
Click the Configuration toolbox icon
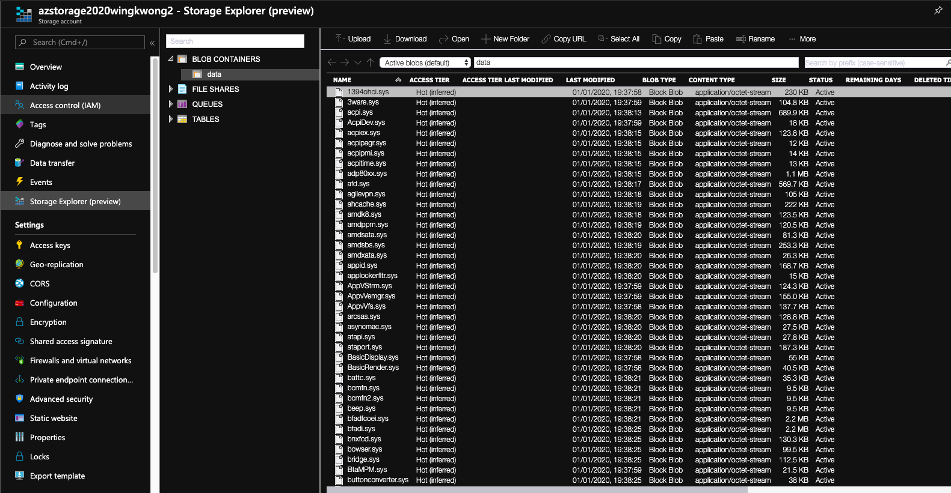coord(19,303)
